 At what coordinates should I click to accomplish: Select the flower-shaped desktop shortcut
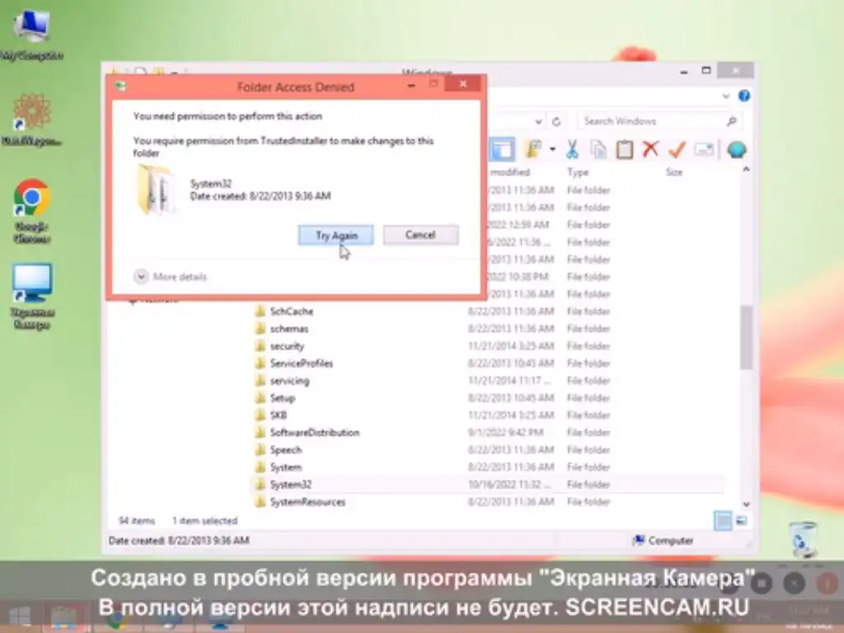(x=31, y=120)
